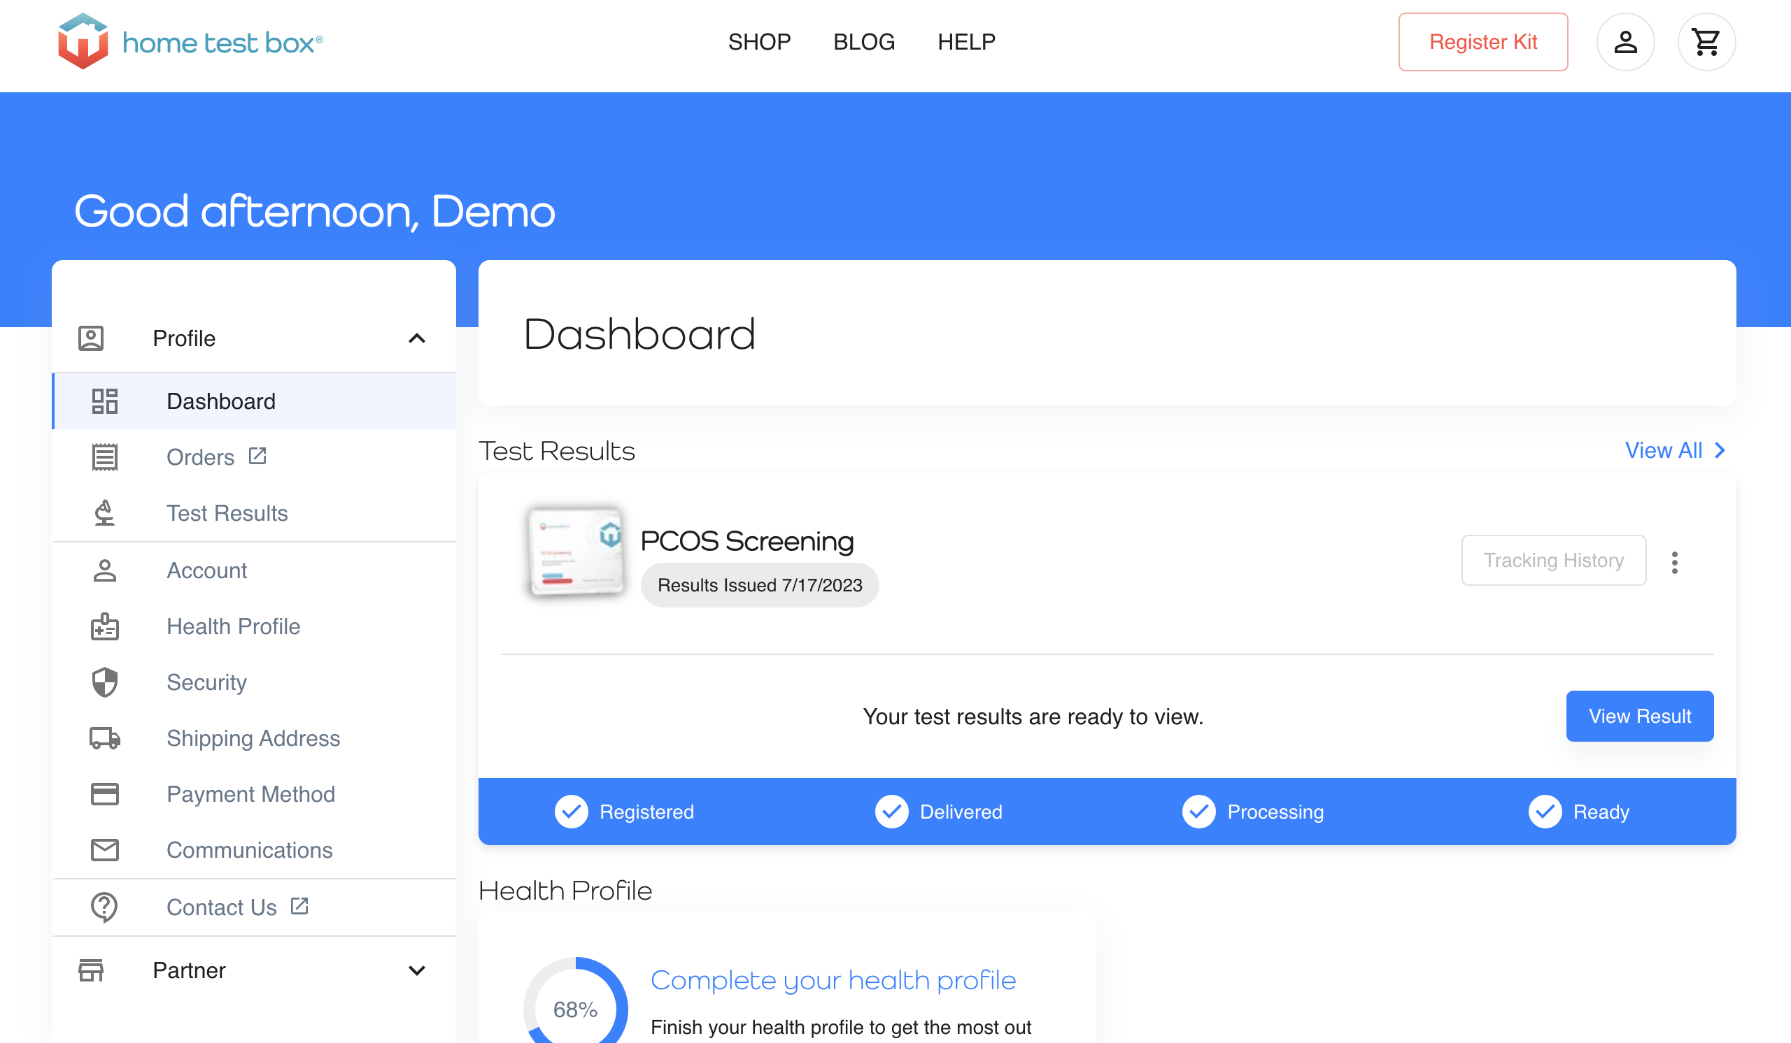Image resolution: width=1791 pixels, height=1043 pixels.
Task: Click the Register Kit button
Action: (x=1482, y=42)
